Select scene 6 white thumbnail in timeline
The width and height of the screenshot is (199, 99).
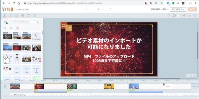click(168, 86)
